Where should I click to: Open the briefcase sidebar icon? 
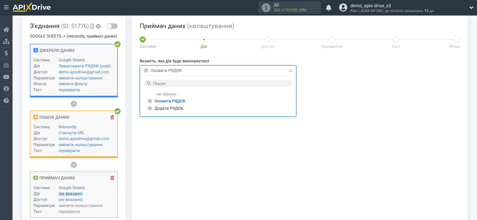(6, 65)
